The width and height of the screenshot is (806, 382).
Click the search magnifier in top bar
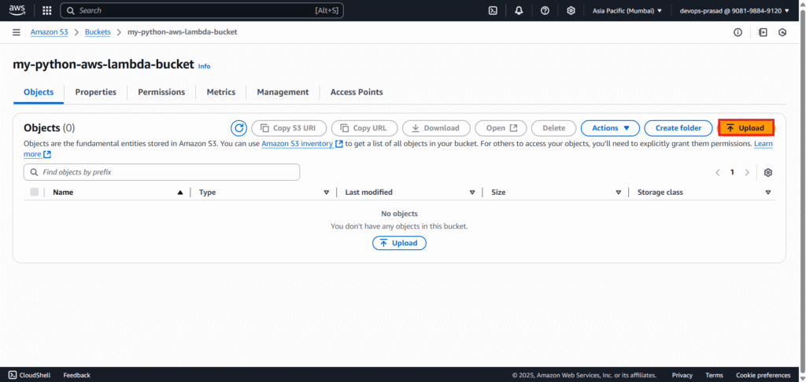tap(71, 10)
